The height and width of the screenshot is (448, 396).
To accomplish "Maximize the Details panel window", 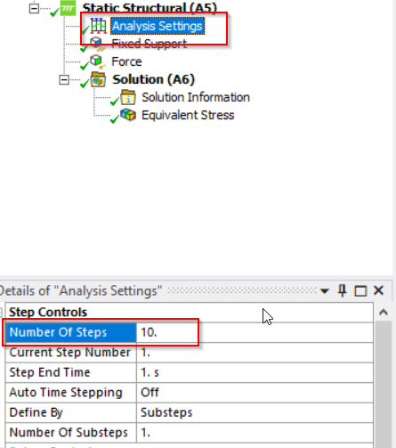I will 360,290.
